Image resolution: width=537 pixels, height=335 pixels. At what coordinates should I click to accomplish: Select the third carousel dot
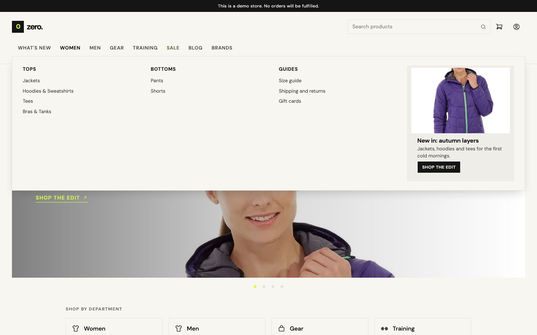click(x=273, y=287)
